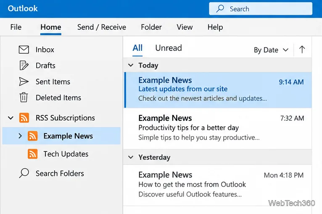
Task: Collapse the Today message group
Action: coord(131,65)
